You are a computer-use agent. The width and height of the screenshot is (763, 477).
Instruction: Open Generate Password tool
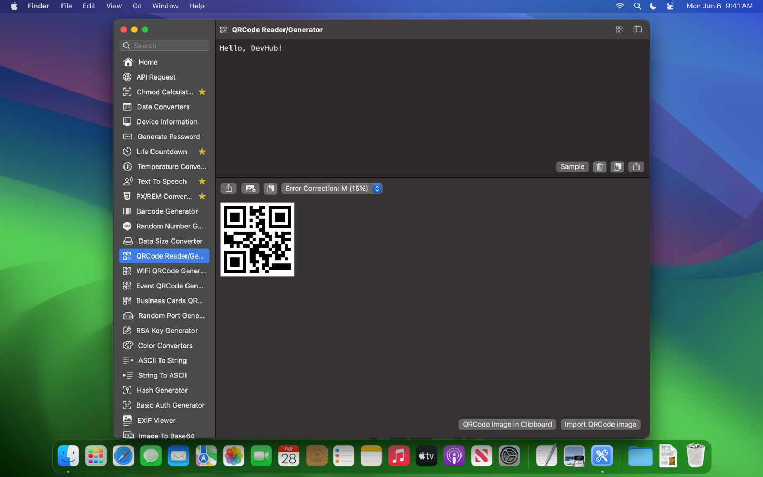[x=164, y=137]
